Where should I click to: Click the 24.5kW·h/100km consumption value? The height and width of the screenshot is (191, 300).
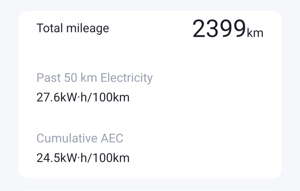coord(83,158)
